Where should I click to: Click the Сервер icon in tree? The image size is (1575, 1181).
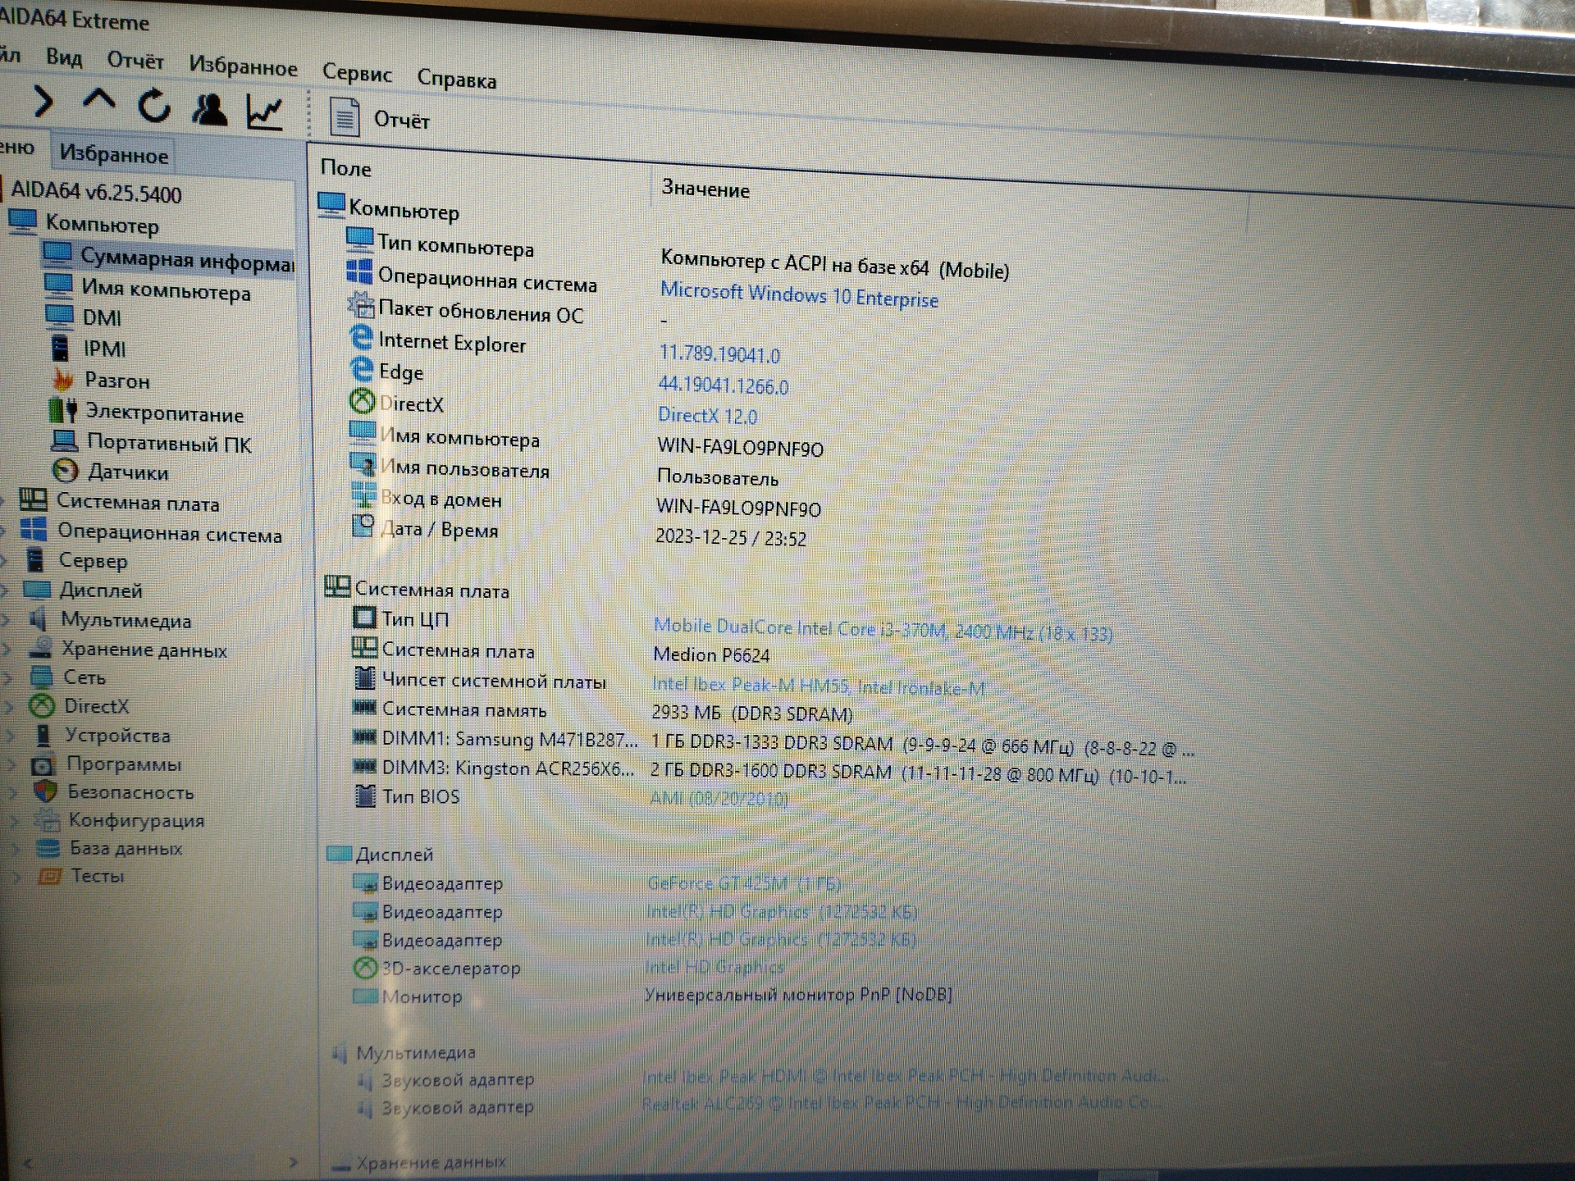(x=35, y=559)
